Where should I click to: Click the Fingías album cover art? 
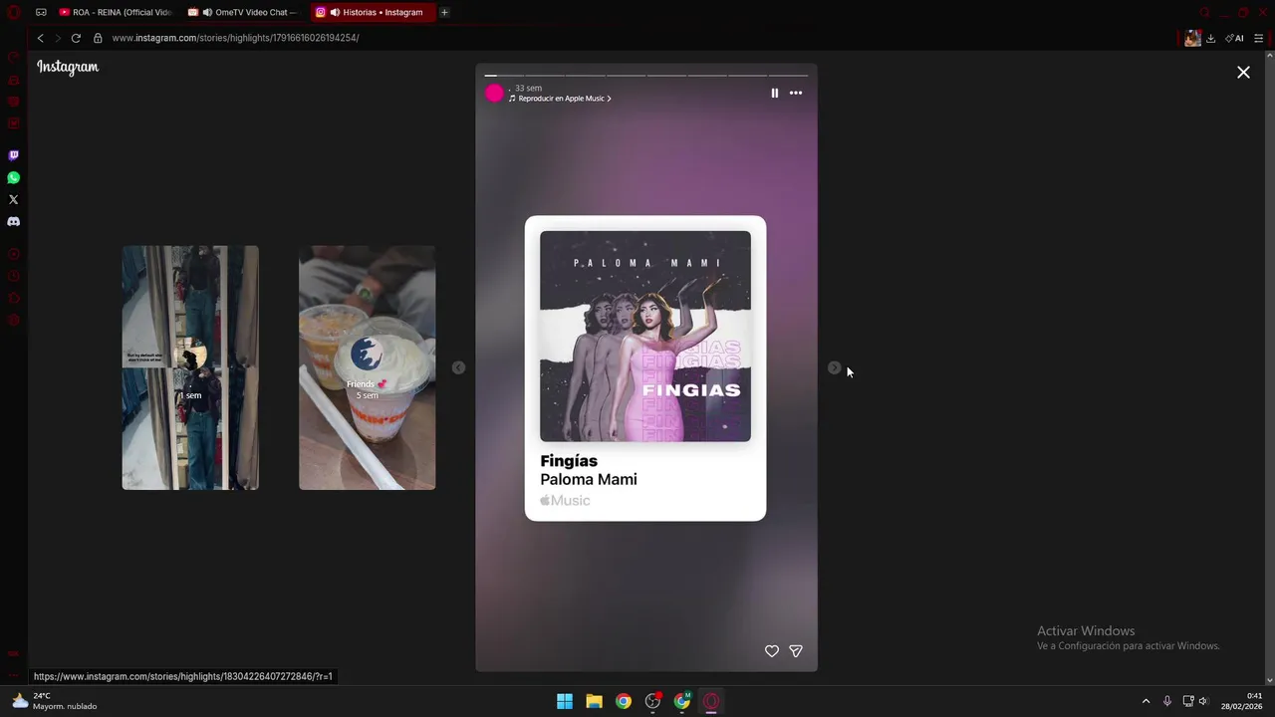645,336
